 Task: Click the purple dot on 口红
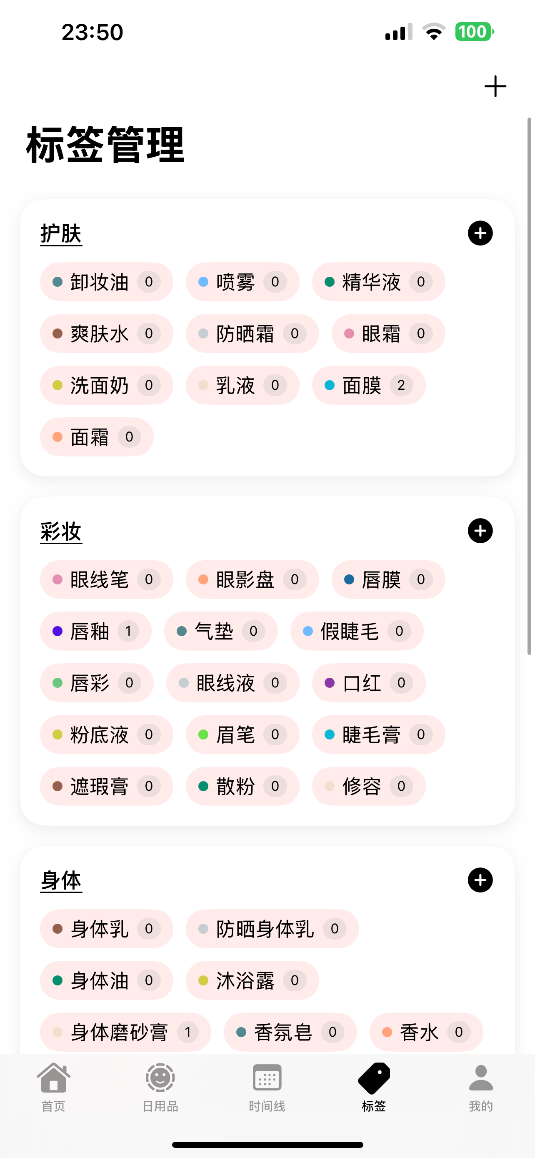(329, 683)
